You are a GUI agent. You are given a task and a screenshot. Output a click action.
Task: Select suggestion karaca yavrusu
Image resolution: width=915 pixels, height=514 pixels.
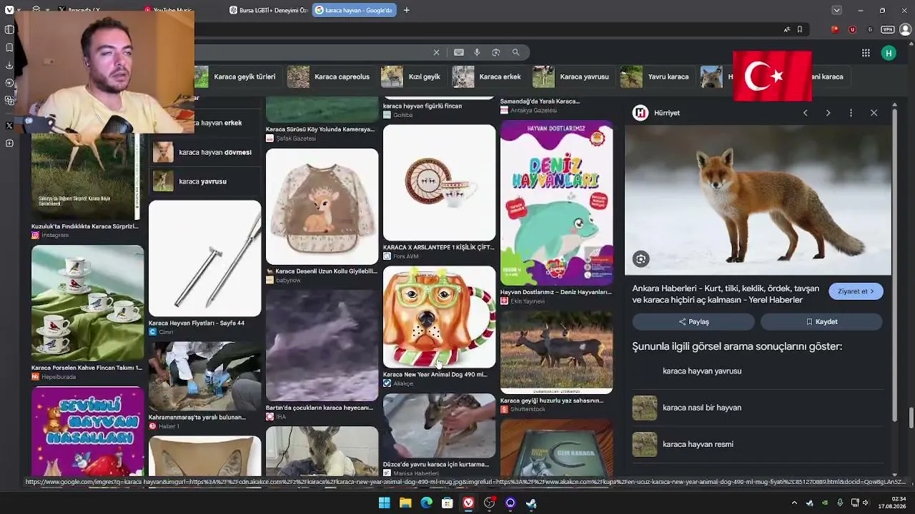[x=204, y=181]
